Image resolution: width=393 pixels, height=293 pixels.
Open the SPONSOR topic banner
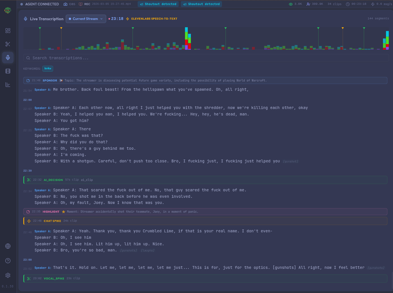coord(205,81)
